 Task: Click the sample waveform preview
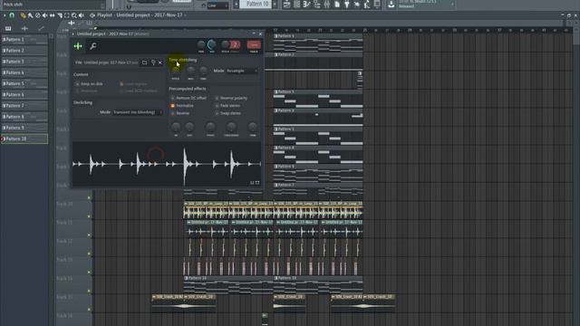167,164
